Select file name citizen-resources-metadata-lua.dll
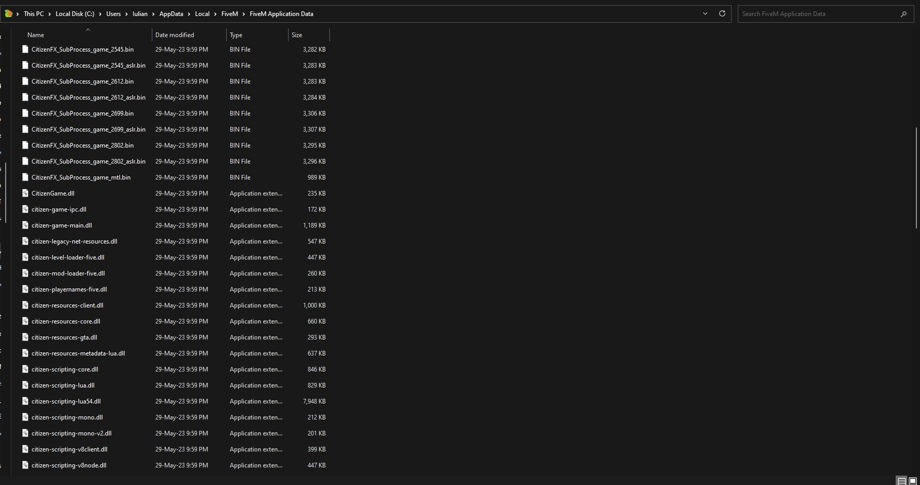 78,353
